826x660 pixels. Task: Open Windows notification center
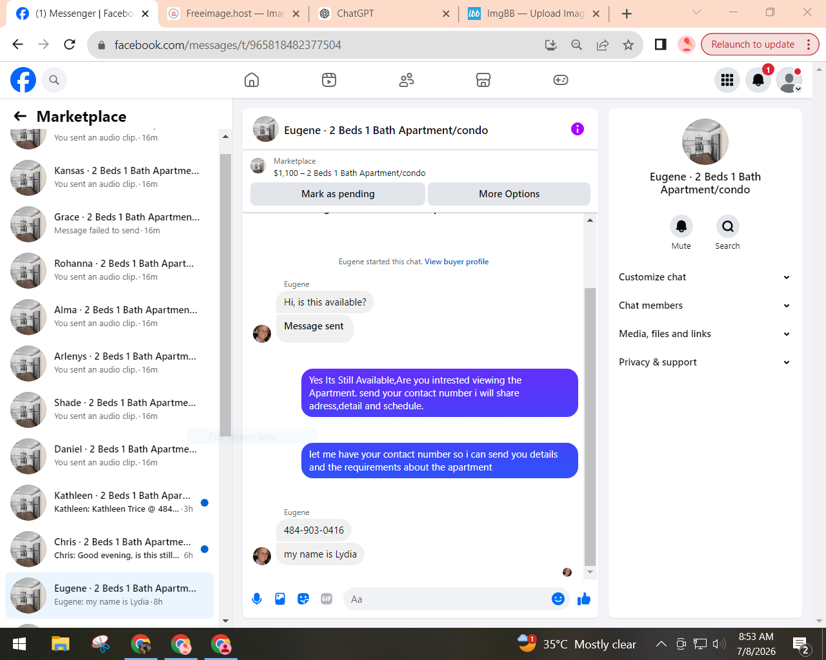pos(801,644)
